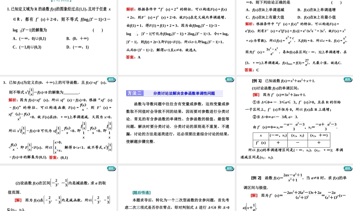Click the 返回 button on 例2 slide

coord(348,168)
